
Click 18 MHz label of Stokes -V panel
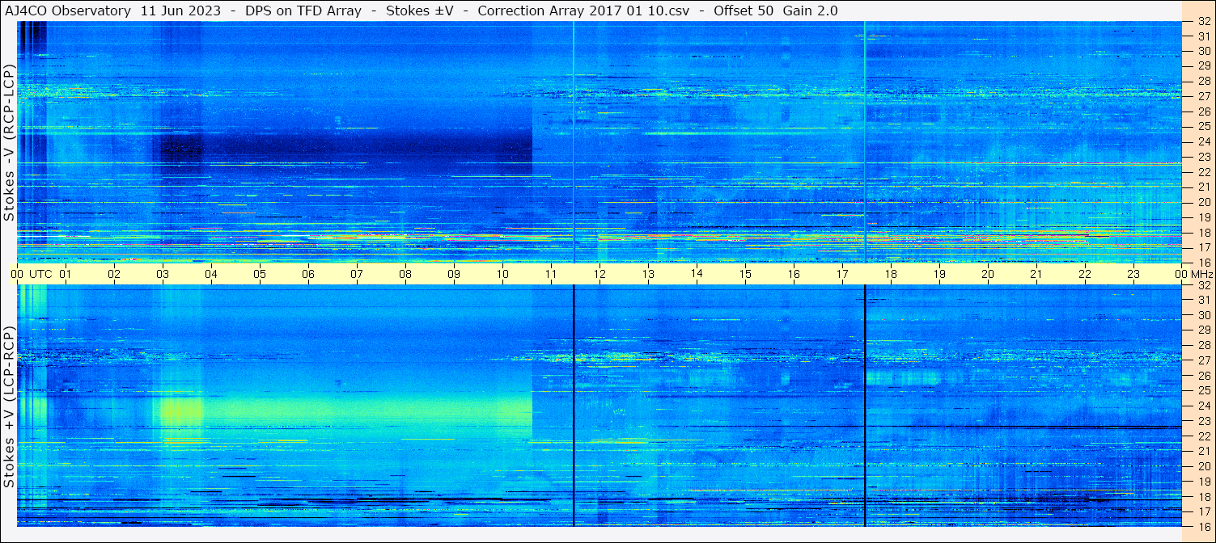pos(1204,232)
